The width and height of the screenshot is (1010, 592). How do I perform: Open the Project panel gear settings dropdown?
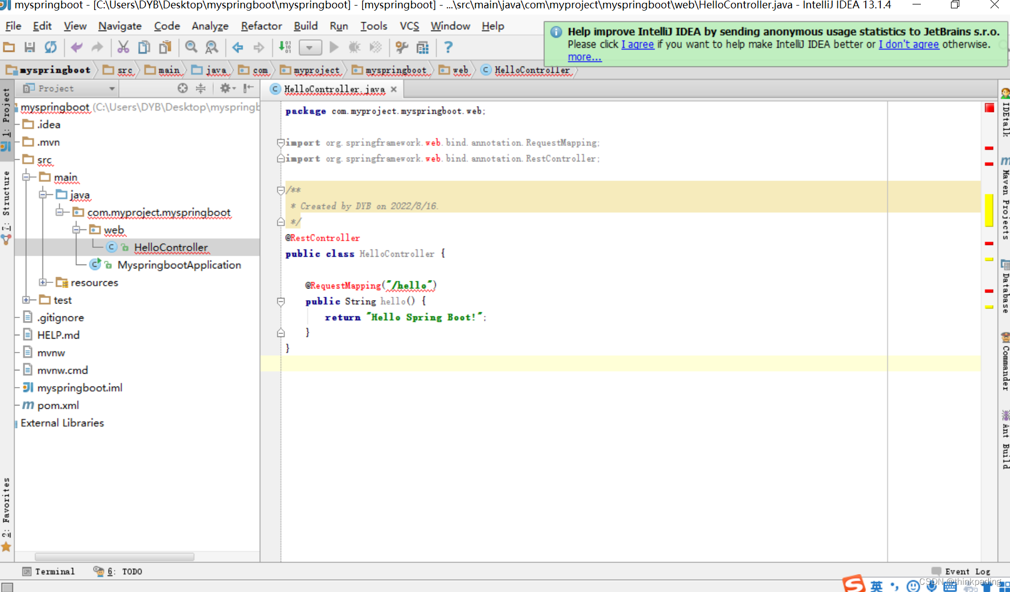[x=228, y=88]
